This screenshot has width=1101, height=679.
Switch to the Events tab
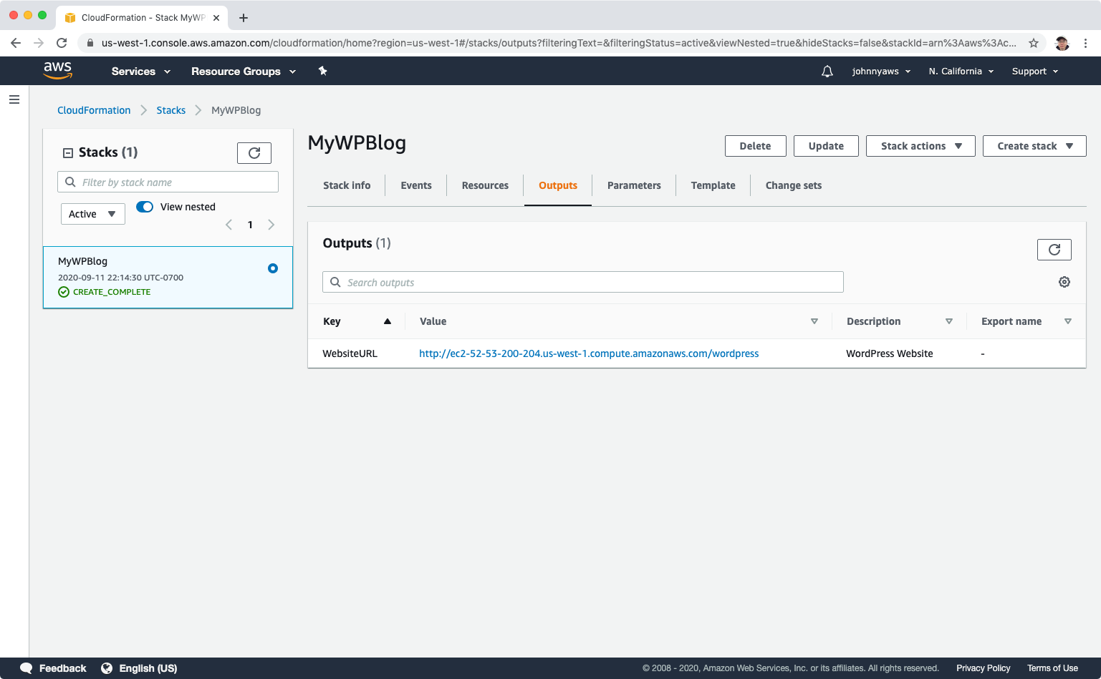pos(416,185)
